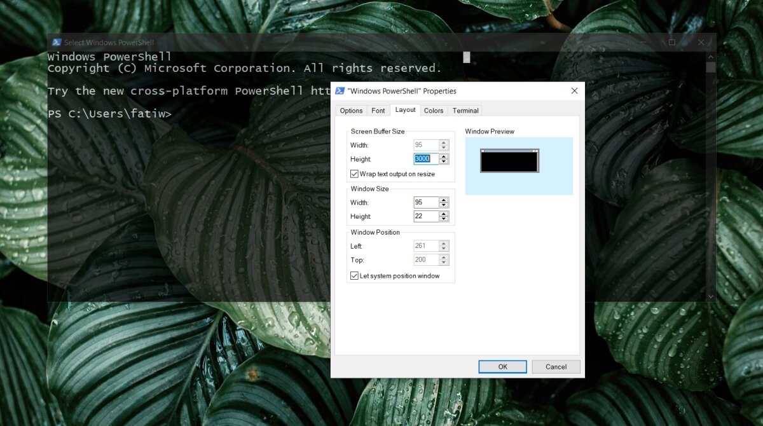Open the Terminal tab

click(x=465, y=110)
